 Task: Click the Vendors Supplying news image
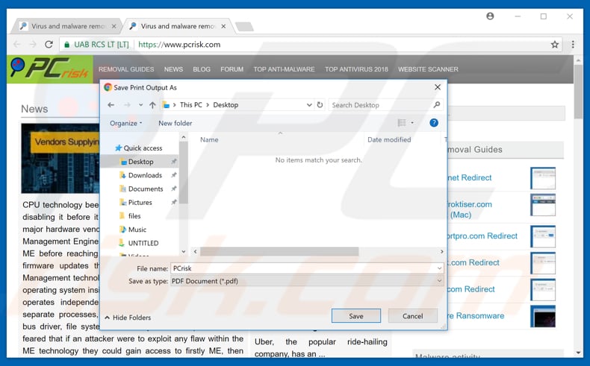pyautogui.click(x=60, y=158)
